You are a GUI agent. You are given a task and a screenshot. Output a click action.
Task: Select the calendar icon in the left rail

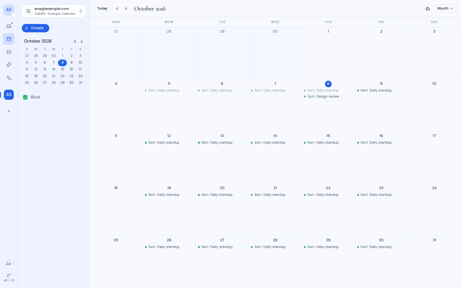coord(9,39)
